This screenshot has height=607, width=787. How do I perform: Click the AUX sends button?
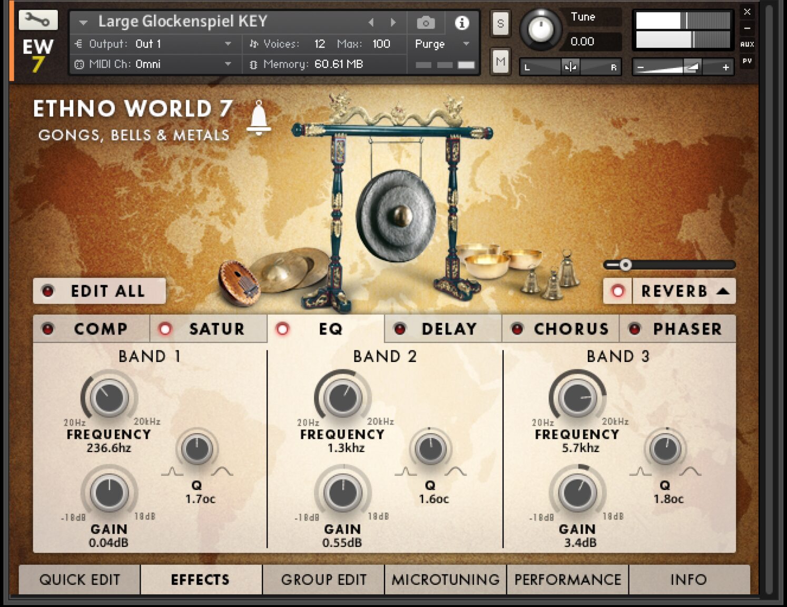click(747, 44)
